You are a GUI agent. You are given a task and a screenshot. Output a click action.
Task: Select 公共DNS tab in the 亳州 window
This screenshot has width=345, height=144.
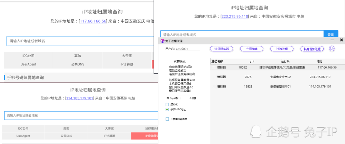(x=66, y=136)
